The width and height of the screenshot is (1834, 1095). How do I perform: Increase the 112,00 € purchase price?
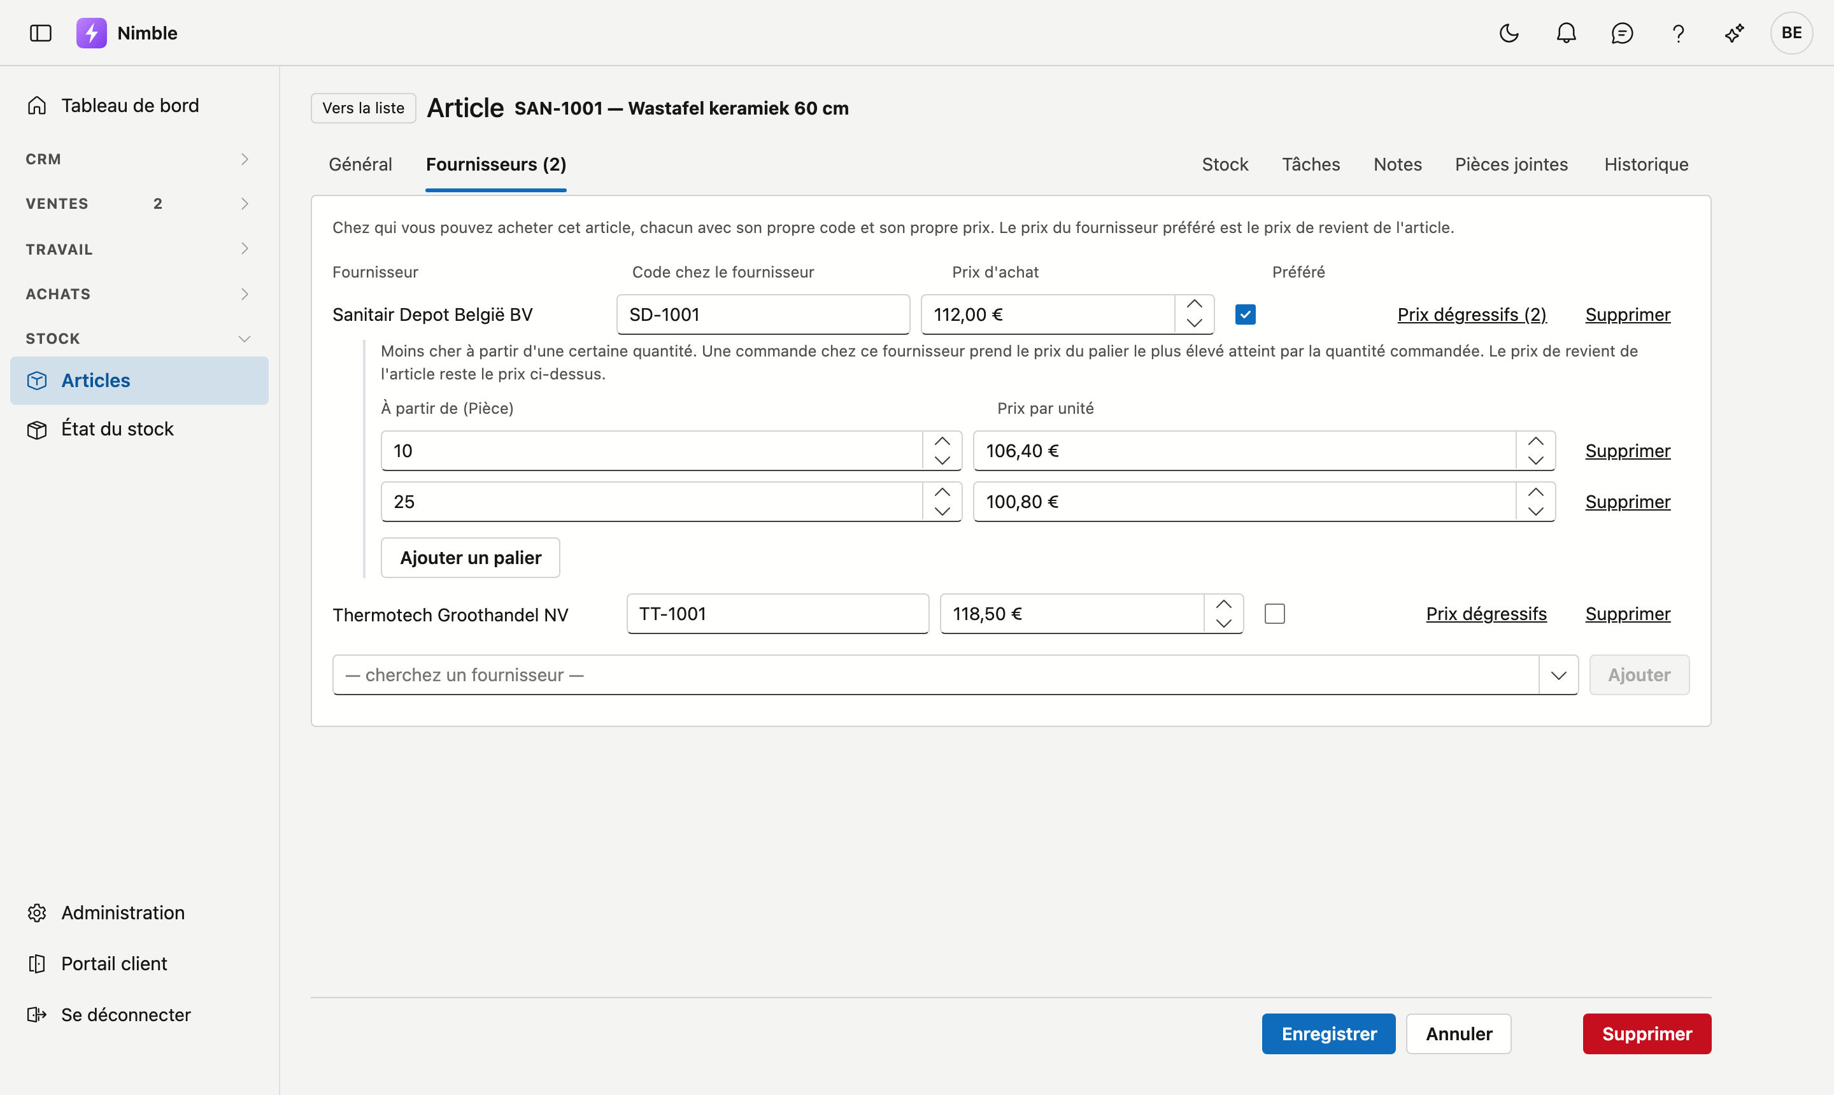[x=1194, y=305]
